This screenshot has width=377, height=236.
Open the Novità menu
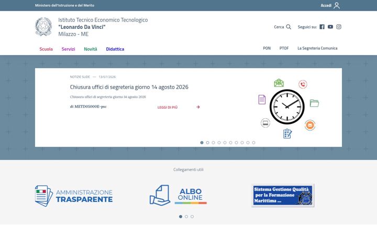[x=91, y=49]
